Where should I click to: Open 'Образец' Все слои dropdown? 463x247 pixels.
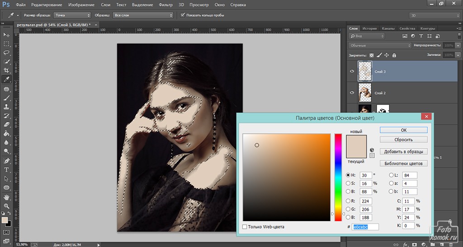click(x=143, y=15)
